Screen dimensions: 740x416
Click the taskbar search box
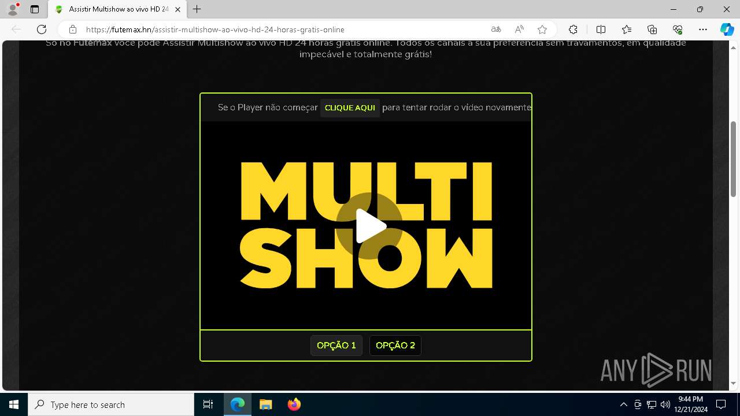click(x=111, y=404)
